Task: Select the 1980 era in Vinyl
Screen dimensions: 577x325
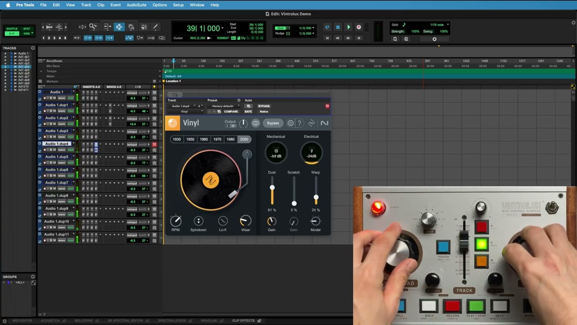Action: (230, 139)
